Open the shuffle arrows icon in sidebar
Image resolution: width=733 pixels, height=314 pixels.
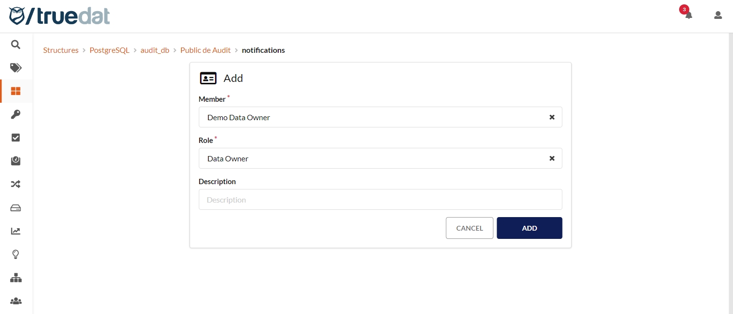click(x=16, y=184)
